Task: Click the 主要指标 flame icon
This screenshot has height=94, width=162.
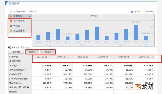Action: coord(11,16)
